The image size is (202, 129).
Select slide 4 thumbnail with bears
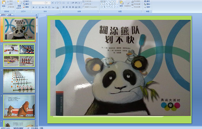[x=19, y=107]
